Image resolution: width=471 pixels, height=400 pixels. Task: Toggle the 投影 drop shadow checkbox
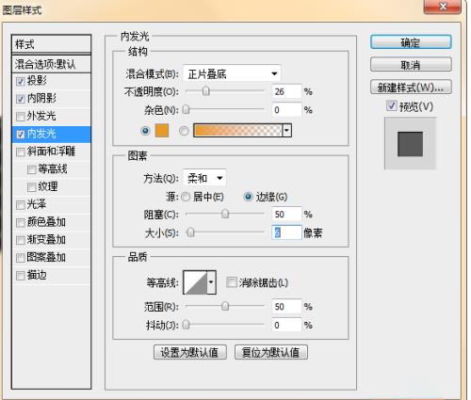[x=21, y=82]
